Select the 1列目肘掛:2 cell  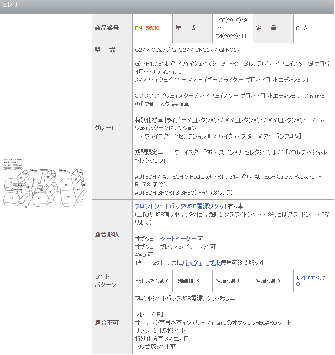click(192, 281)
